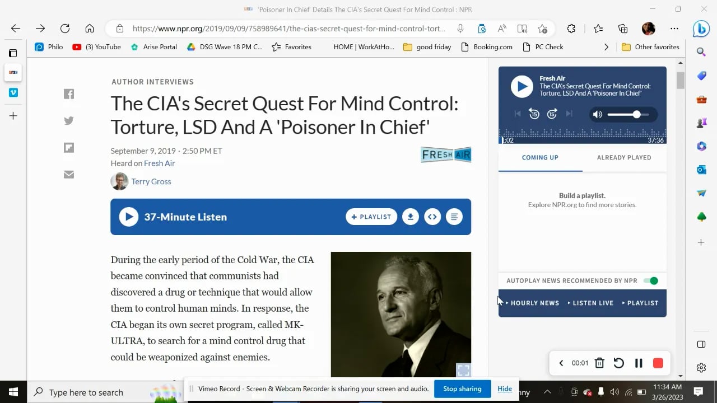The image size is (717, 403).
Task: Open new vertical tab plus button
Action: pos(13,116)
